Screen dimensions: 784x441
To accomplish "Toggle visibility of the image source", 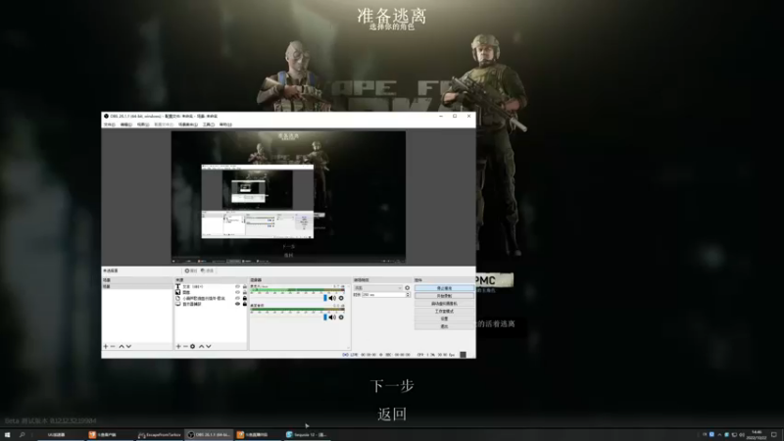I will coord(237,292).
